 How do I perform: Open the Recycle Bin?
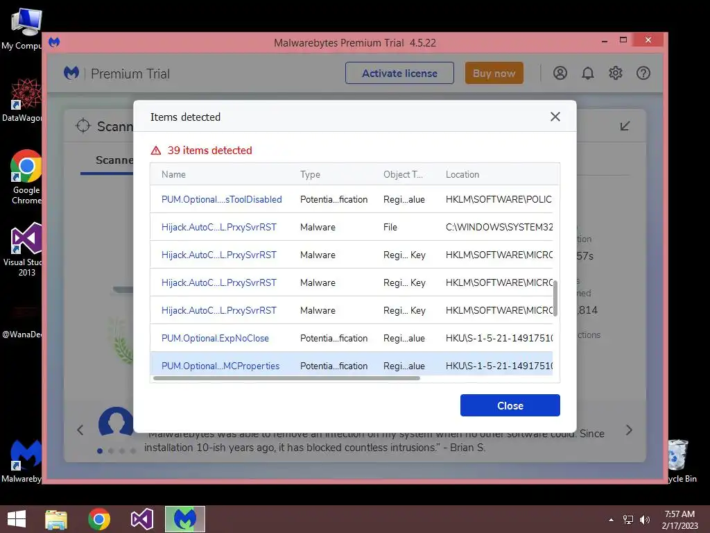pyautogui.click(x=681, y=461)
